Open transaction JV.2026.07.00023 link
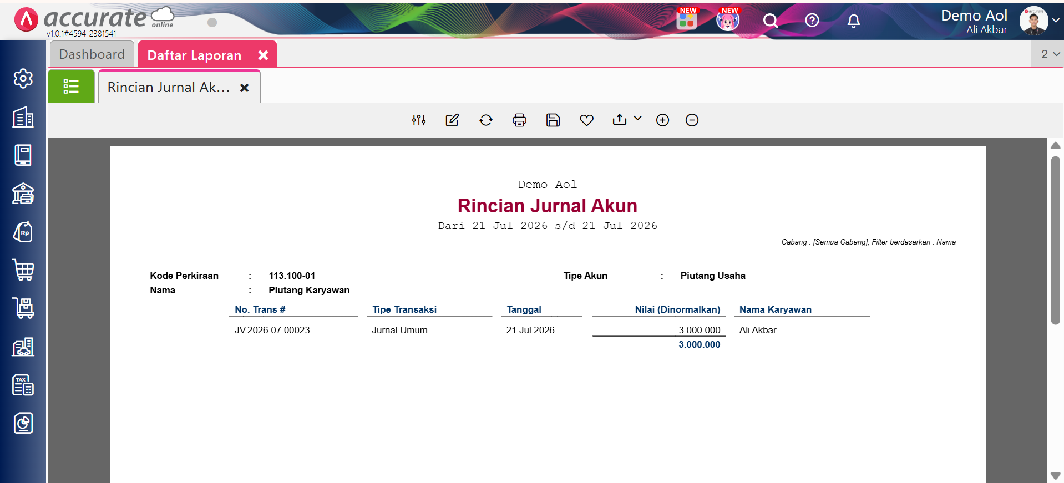The width and height of the screenshot is (1064, 483). pos(272,330)
